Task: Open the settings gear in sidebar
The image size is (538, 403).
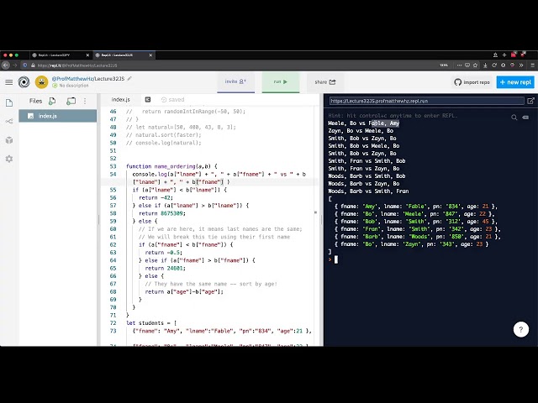Action: click(9, 159)
